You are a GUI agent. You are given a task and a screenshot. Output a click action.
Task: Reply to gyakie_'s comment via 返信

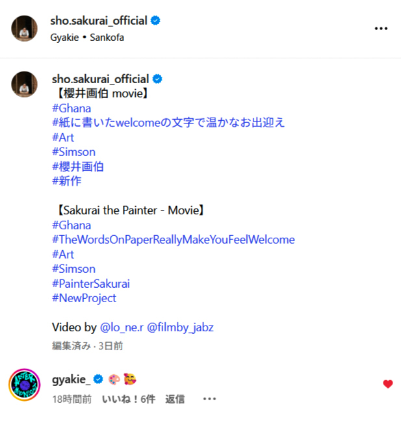(175, 400)
